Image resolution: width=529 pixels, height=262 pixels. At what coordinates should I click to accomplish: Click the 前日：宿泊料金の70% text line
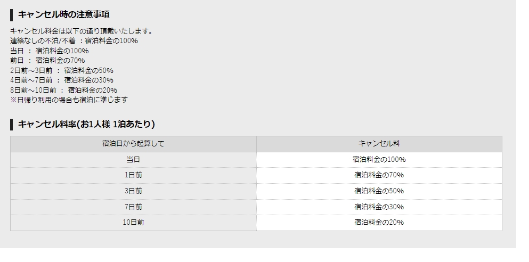(x=47, y=61)
